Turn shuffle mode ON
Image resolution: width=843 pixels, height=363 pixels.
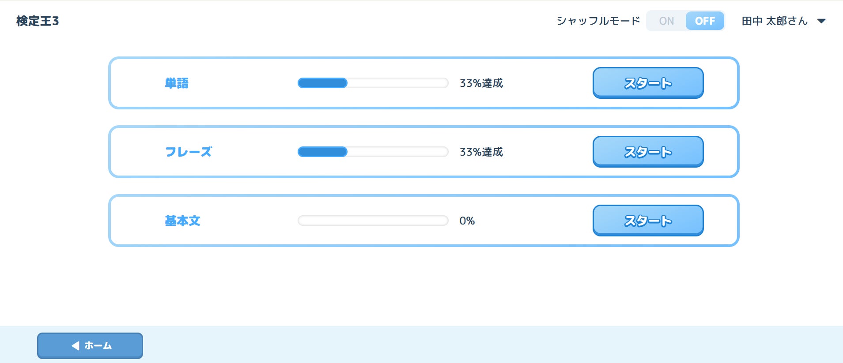[666, 21]
